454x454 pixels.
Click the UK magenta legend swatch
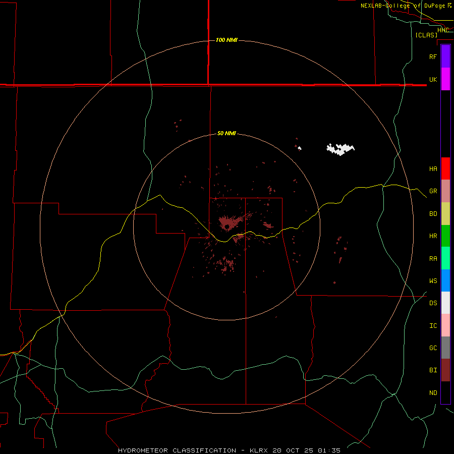[445, 79]
